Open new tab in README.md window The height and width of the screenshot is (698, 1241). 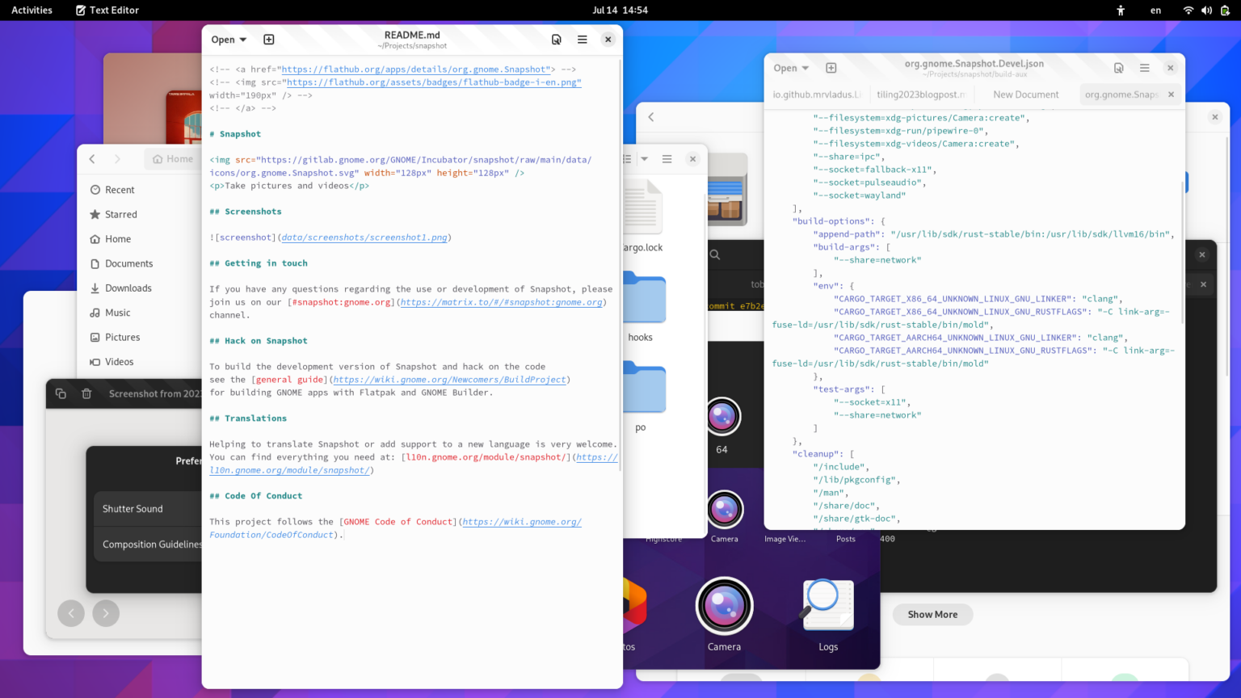point(269,40)
